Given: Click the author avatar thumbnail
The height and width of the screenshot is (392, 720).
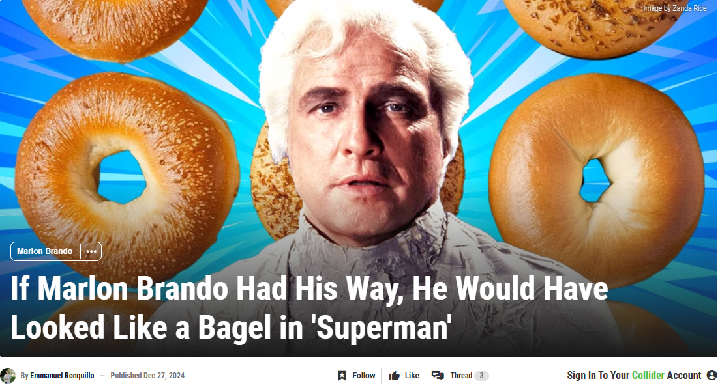Looking at the screenshot, I should (8, 376).
